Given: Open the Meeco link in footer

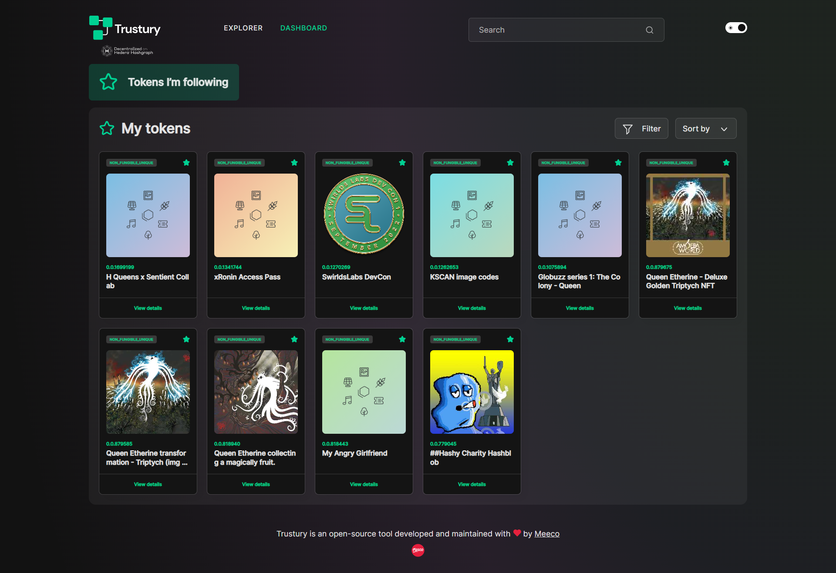Looking at the screenshot, I should click(x=547, y=534).
